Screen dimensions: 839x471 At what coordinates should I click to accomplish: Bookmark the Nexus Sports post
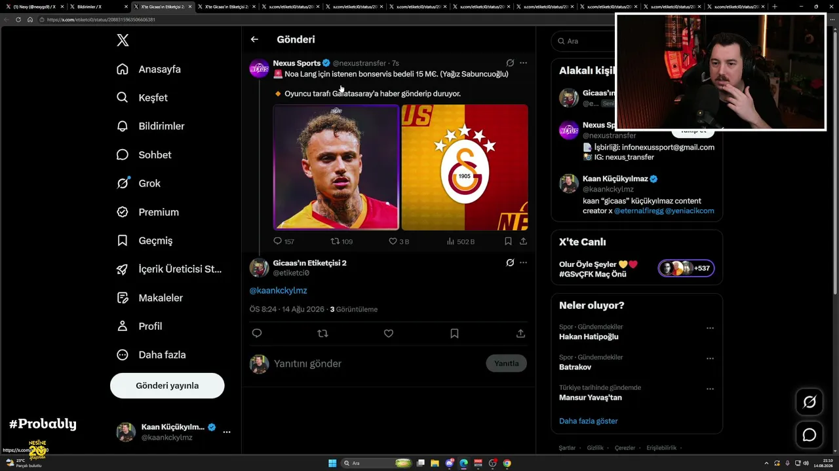tap(508, 241)
